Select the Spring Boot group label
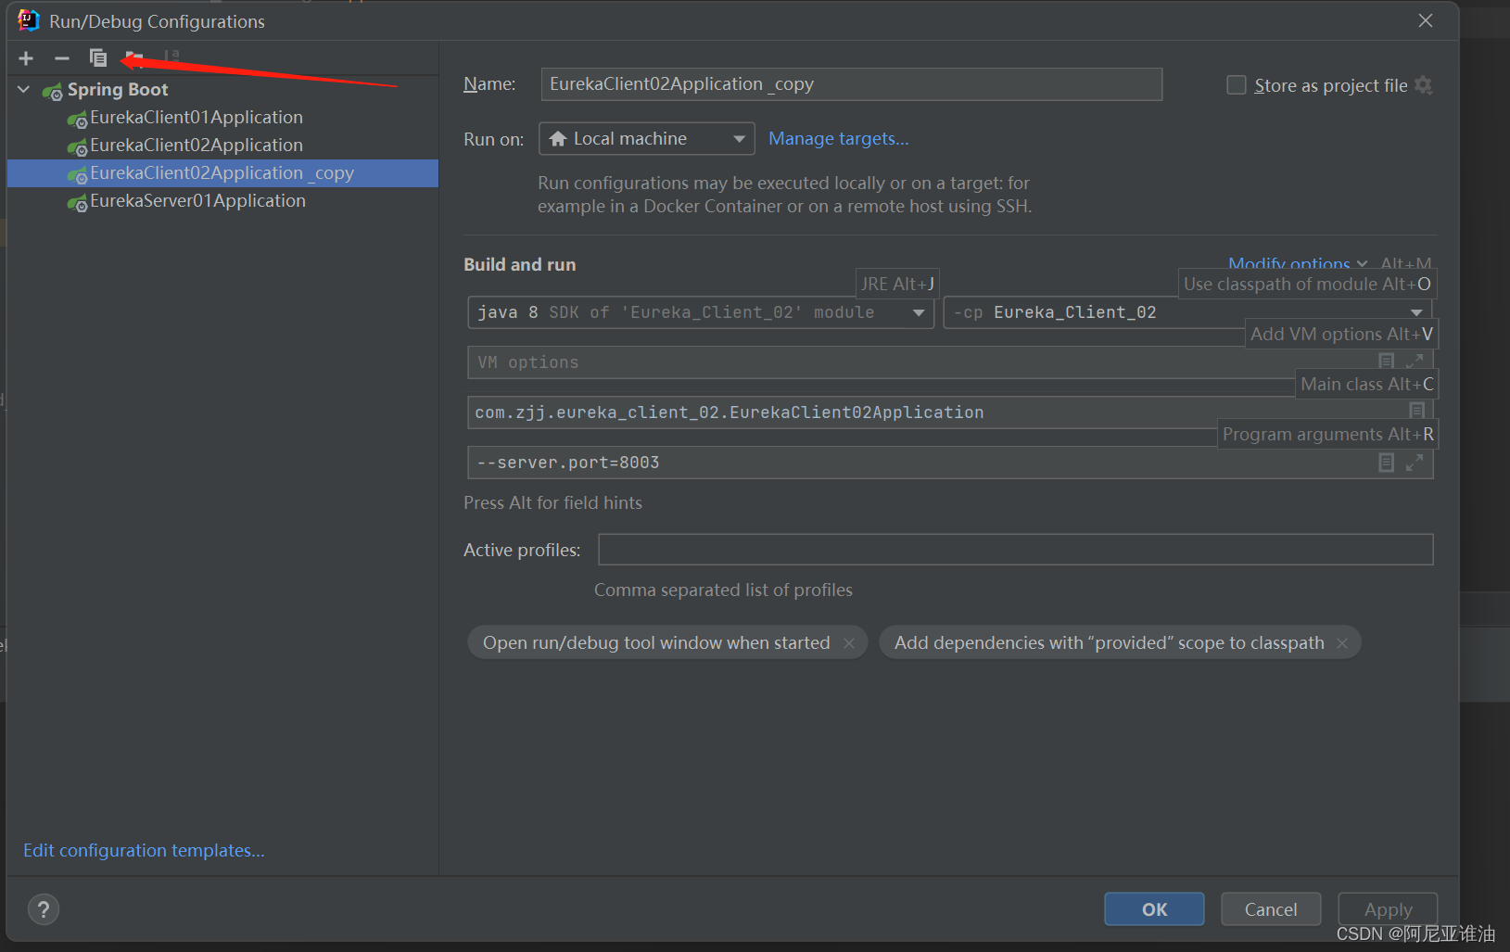Viewport: 1510px width, 952px height. 118,90
